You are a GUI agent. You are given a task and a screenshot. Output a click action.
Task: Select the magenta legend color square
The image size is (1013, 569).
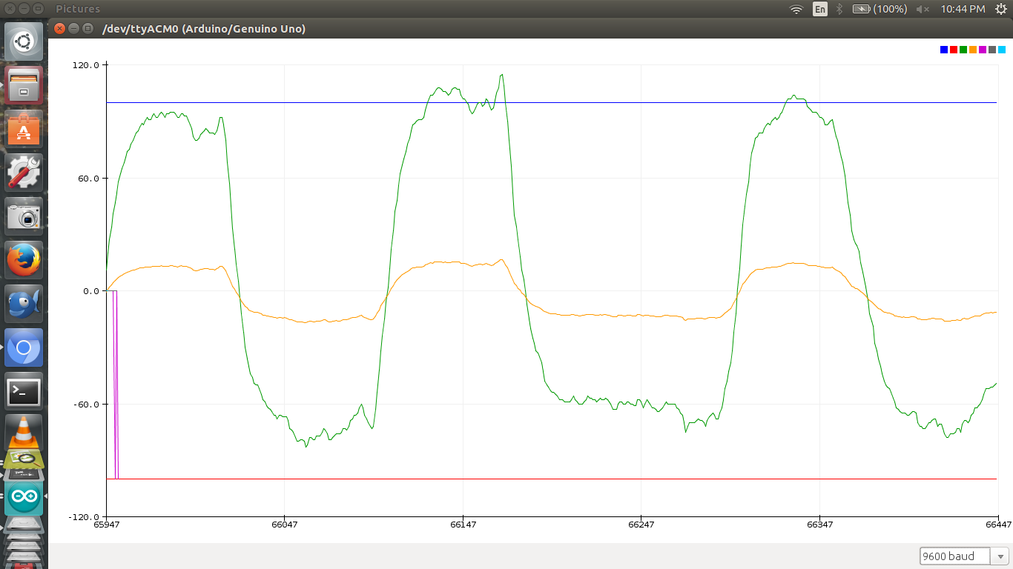point(983,50)
